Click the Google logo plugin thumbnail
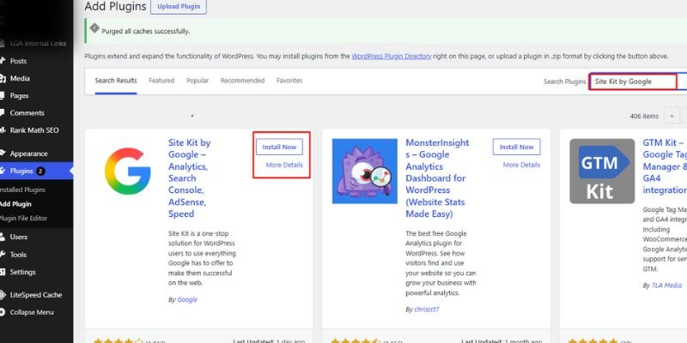 [x=127, y=171]
